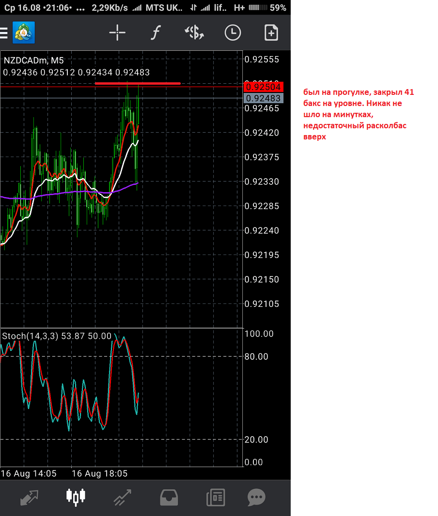This screenshot has width=438, height=516.
Task: Tap the status bar clock 21:06
Action: click(57, 8)
